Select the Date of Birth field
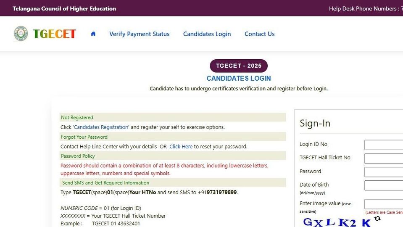Viewport: 403px width, 227px height. click(384, 185)
